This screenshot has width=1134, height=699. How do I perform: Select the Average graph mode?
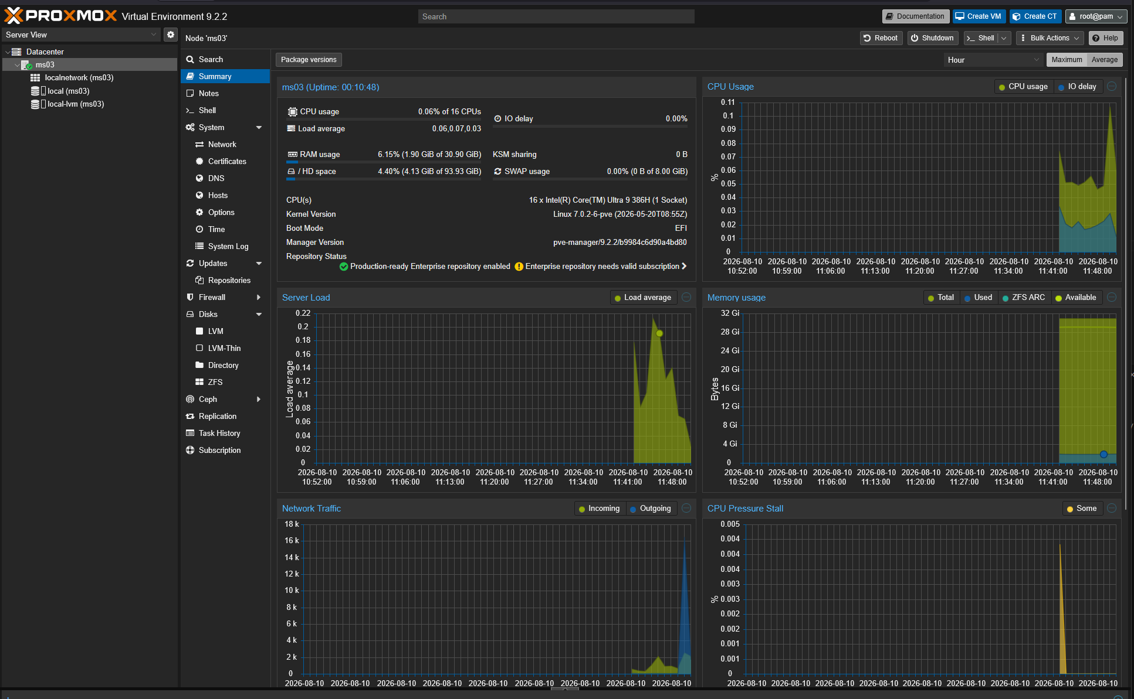pyautogui.click(x=1105, y=60)
